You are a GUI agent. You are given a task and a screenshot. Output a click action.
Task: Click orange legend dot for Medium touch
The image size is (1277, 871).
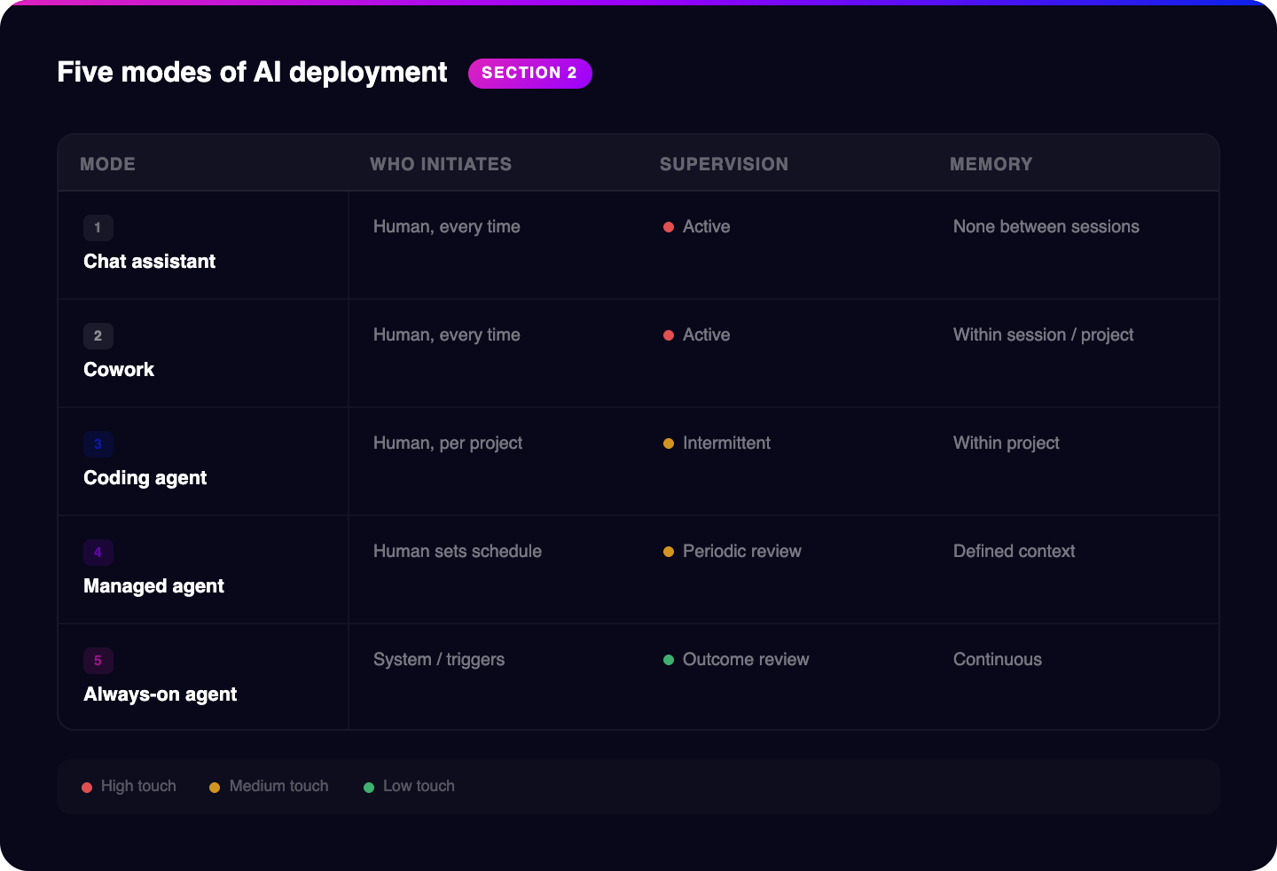click(x=215, y=788)
